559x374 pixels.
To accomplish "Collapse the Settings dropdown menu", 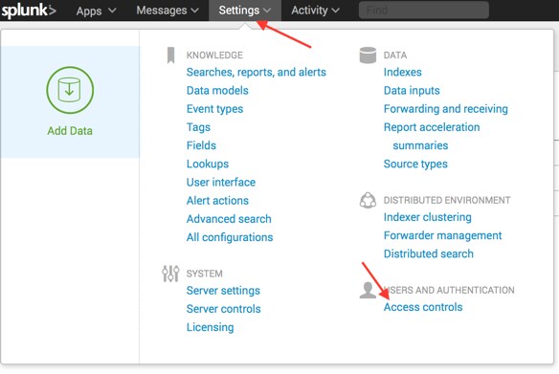I will pos(245,11).
